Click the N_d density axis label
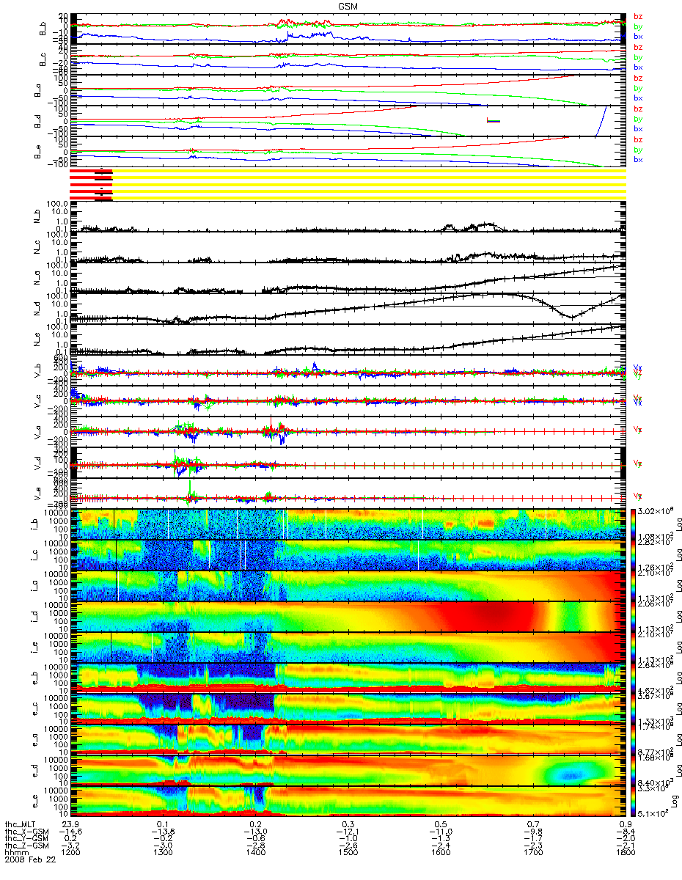 click(36, 309)
